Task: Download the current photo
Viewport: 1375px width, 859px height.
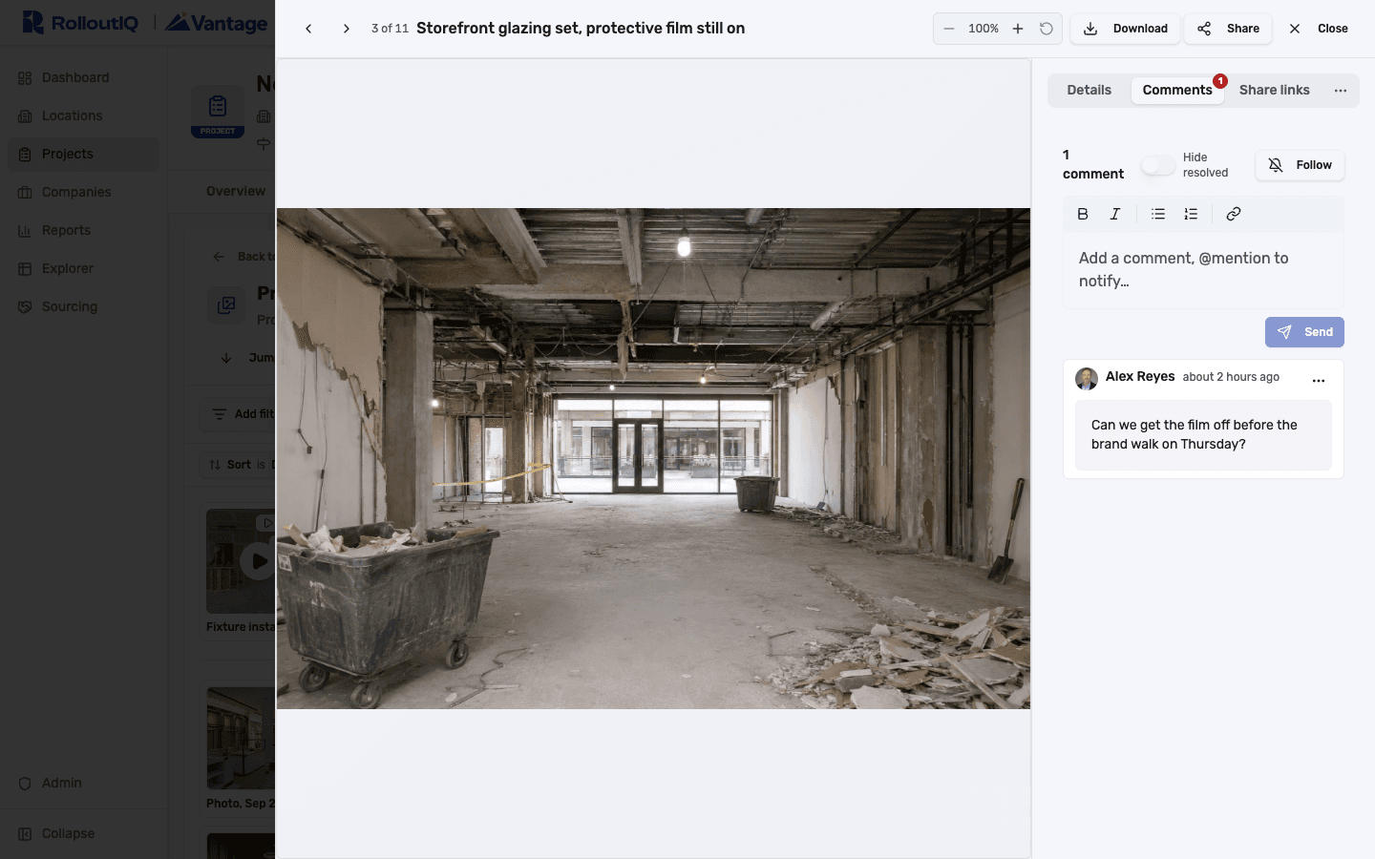Action: (1125, 29)
